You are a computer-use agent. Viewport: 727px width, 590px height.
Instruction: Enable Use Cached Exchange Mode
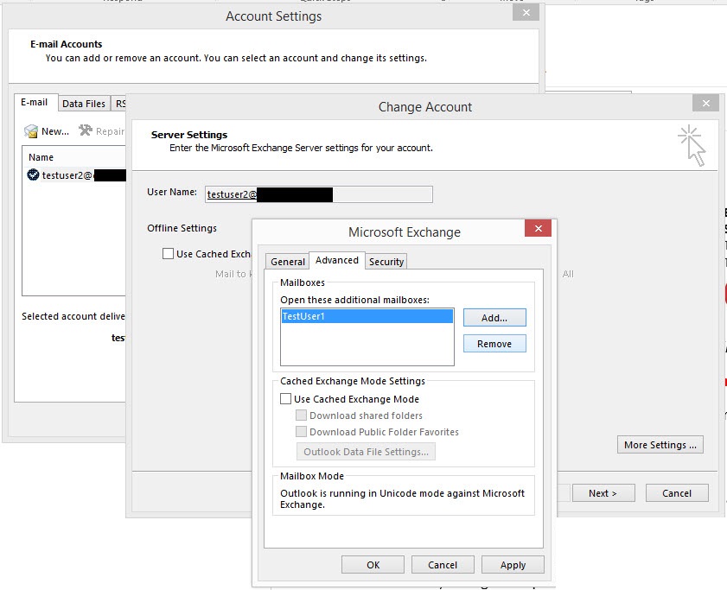tap(285, 398)
